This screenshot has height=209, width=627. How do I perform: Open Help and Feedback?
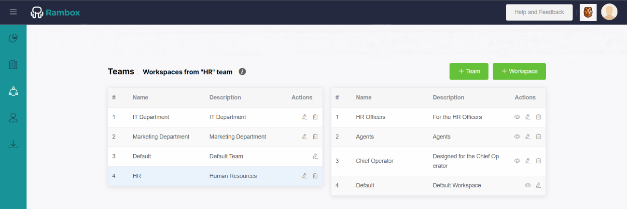click(539, 12)
